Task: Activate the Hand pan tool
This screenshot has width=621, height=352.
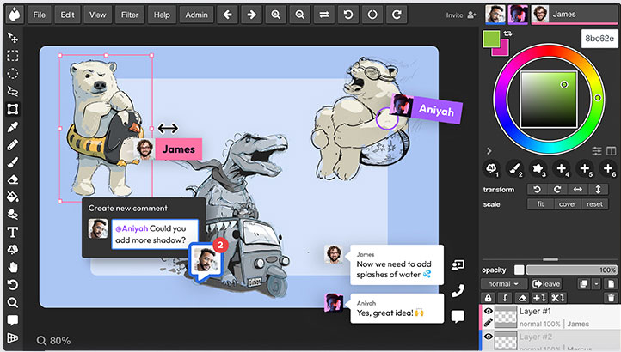Action: pos(13,267)
